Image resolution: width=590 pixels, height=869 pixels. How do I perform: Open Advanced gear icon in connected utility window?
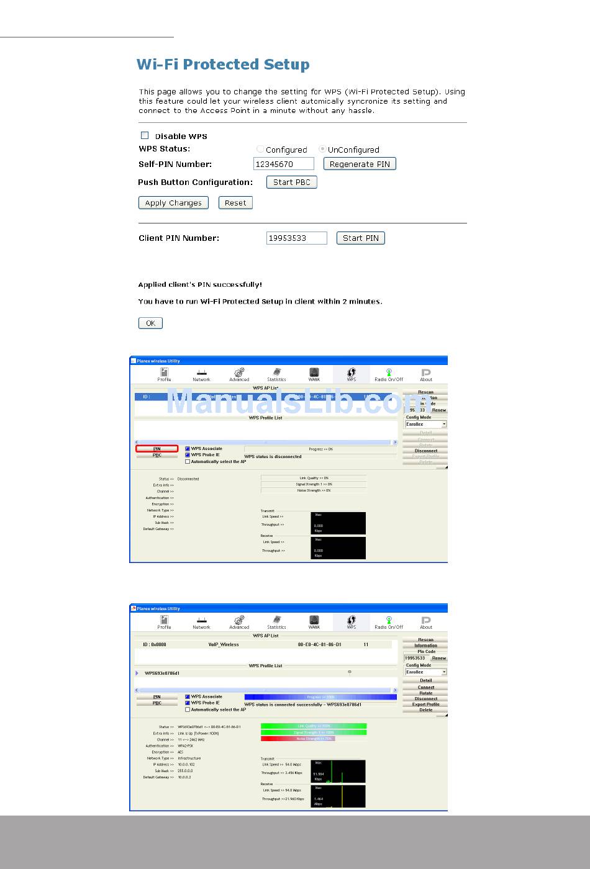(239, 622)
